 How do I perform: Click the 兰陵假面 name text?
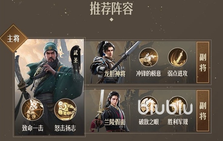click(115, 122)
